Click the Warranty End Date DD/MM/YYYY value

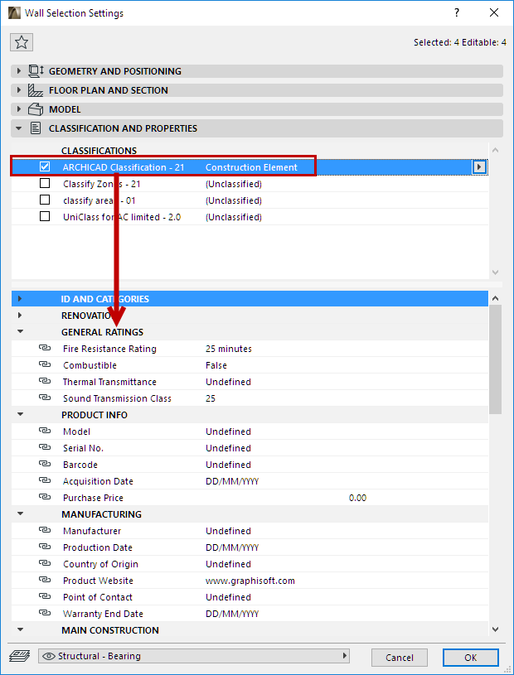232,614
